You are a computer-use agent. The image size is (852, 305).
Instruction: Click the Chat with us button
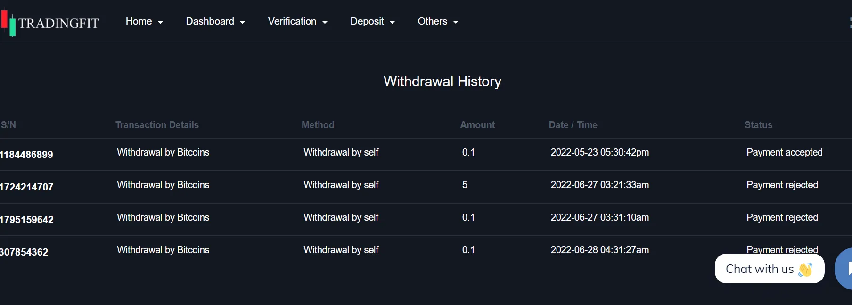point(770,269)
